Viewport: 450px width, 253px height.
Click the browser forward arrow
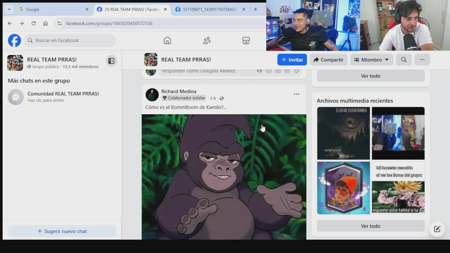pyautogui.click(x=22, y=23)
